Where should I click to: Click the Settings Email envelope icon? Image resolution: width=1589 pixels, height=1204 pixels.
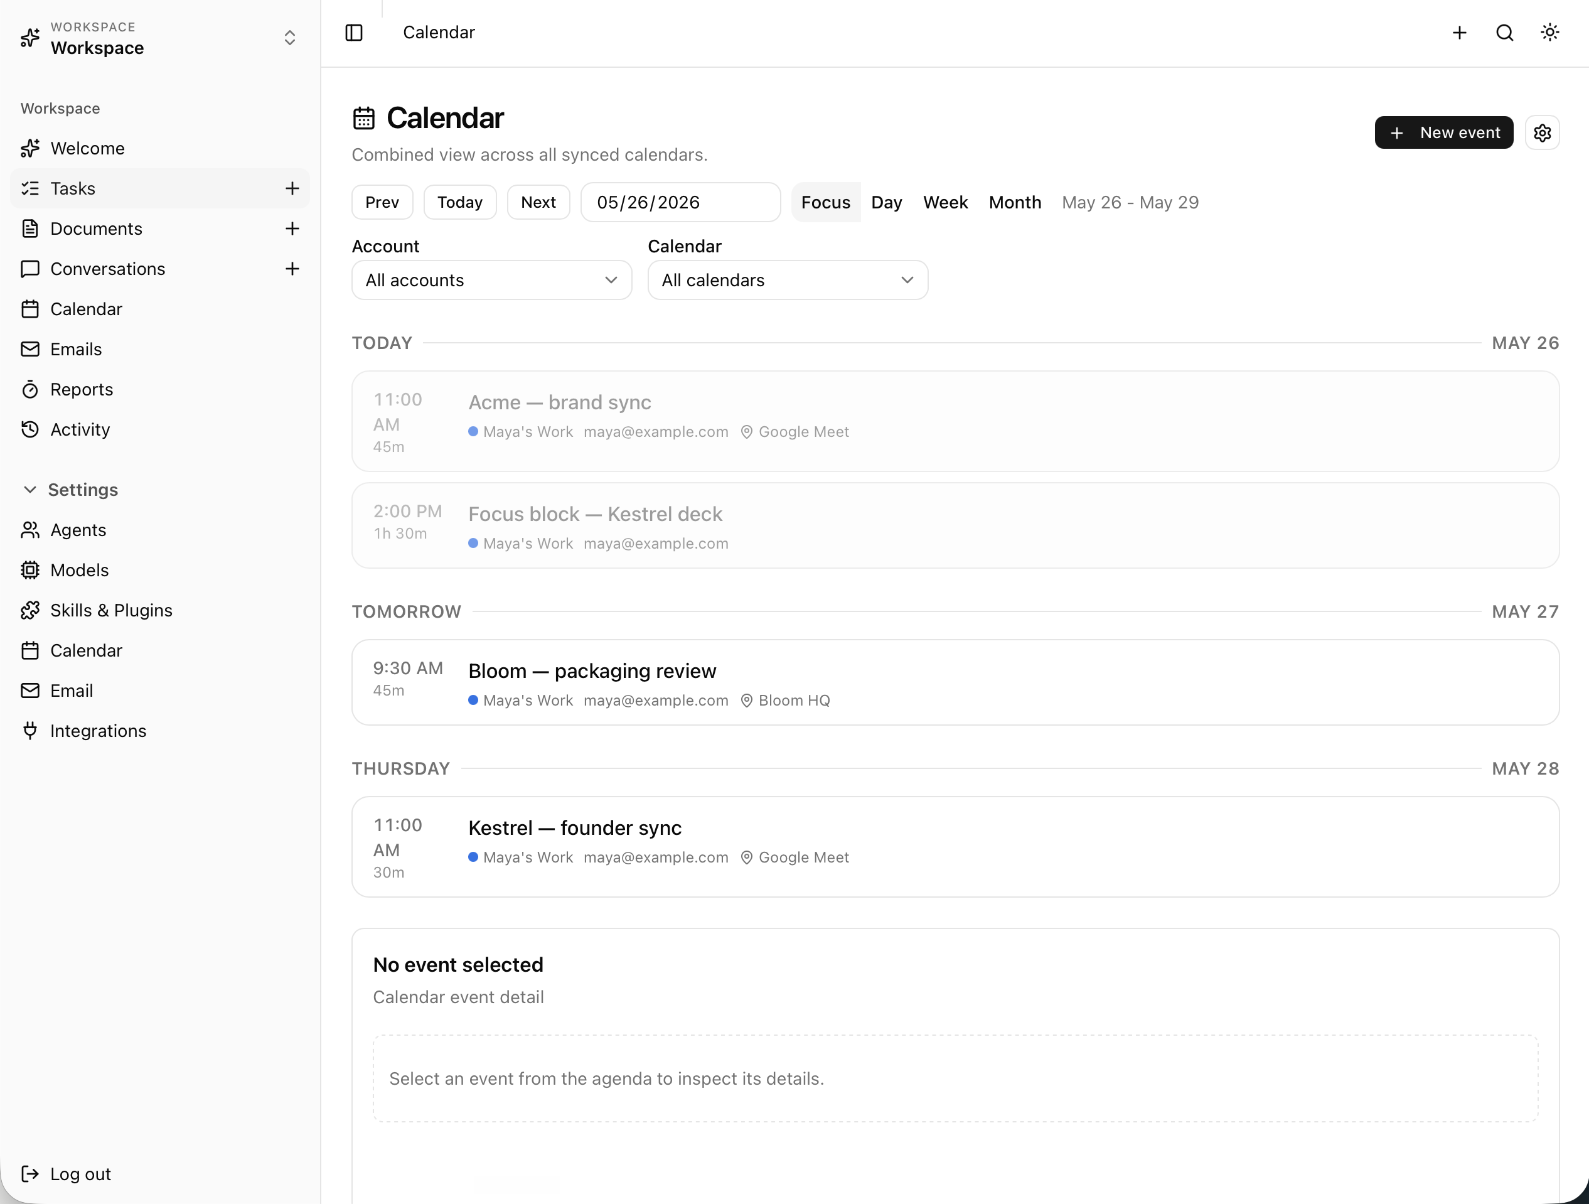[29, 691]
